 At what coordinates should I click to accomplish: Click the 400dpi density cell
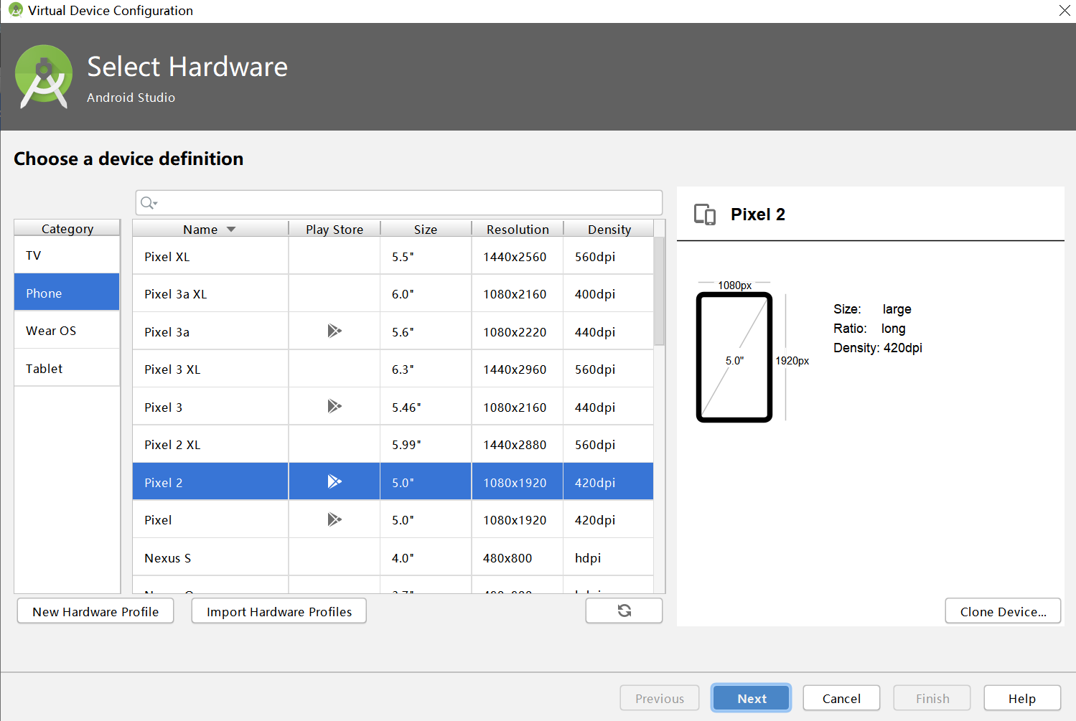click(x=609, y=293)
